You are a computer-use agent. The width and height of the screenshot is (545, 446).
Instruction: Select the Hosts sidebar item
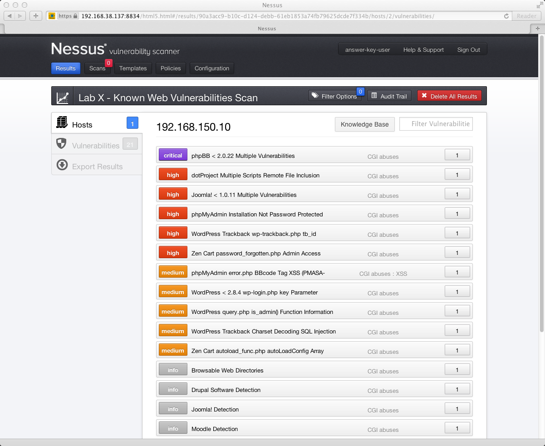coord(97,123)
